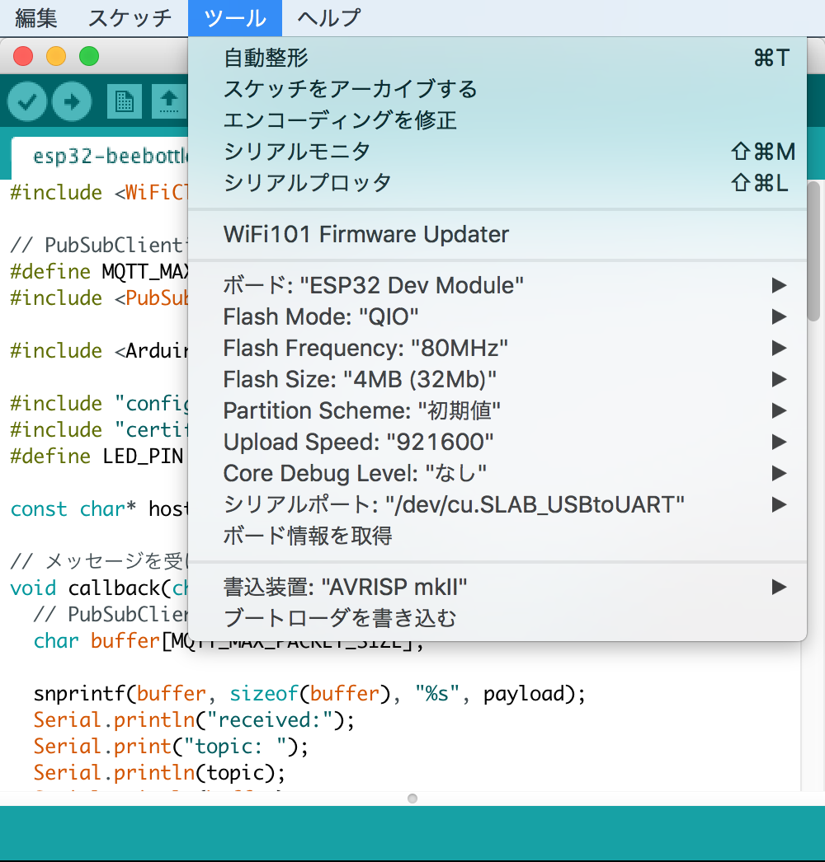Click the #include "config line
The height and width of the screenshot is (862, 825).
[x=100, y=404]
